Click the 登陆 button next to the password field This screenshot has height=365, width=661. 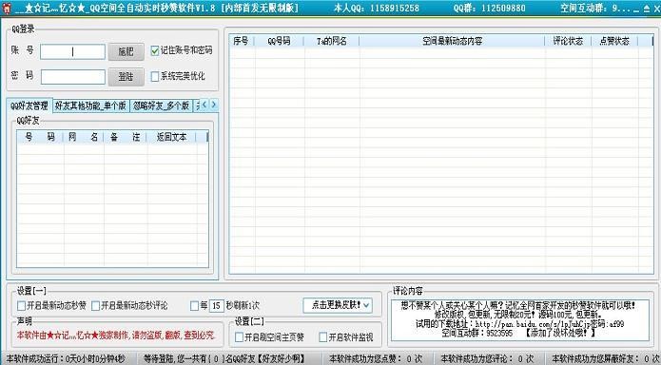point(126,77)
